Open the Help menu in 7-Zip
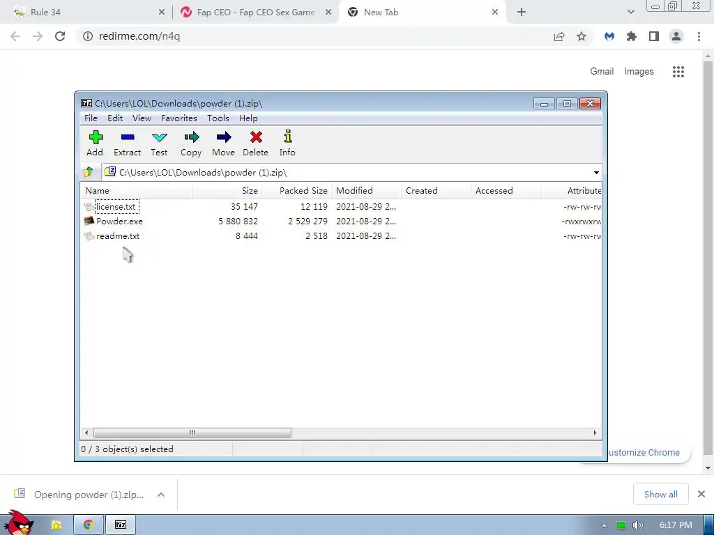The image size is (714, 535). [x=248, y=118]
